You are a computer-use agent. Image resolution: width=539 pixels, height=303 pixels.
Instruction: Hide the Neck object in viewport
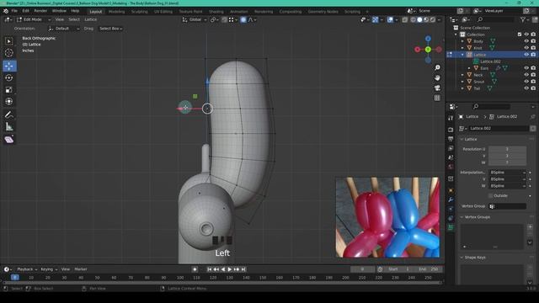coord(526,75)
